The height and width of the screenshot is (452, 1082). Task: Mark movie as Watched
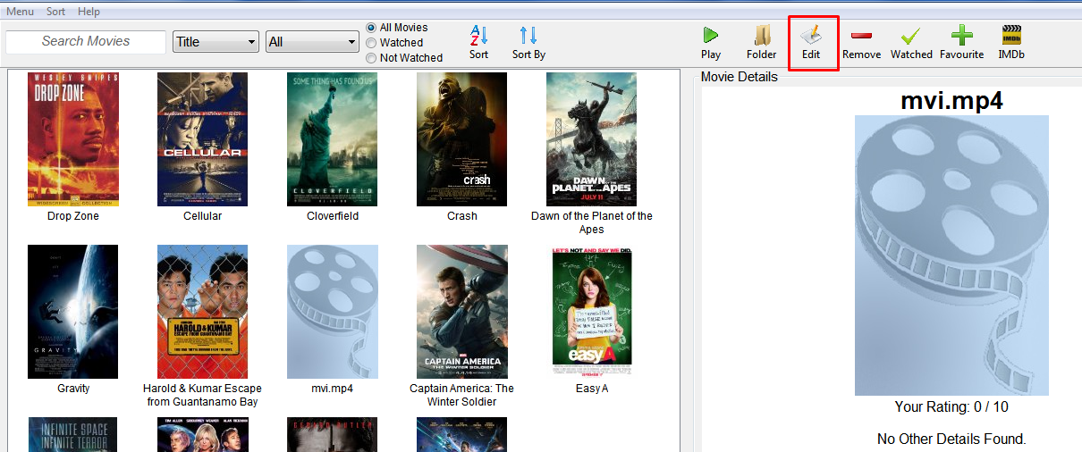point(911,43)
